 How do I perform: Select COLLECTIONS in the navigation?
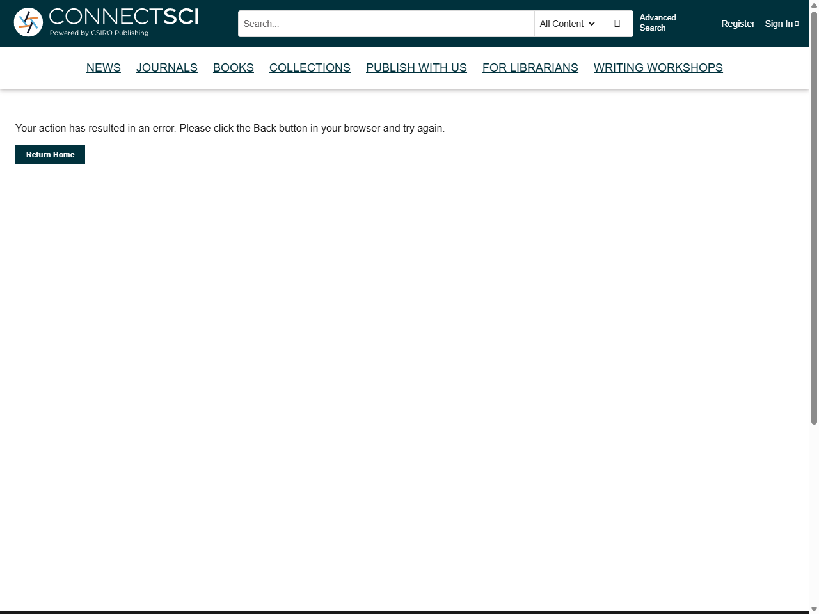pos(310,68)
